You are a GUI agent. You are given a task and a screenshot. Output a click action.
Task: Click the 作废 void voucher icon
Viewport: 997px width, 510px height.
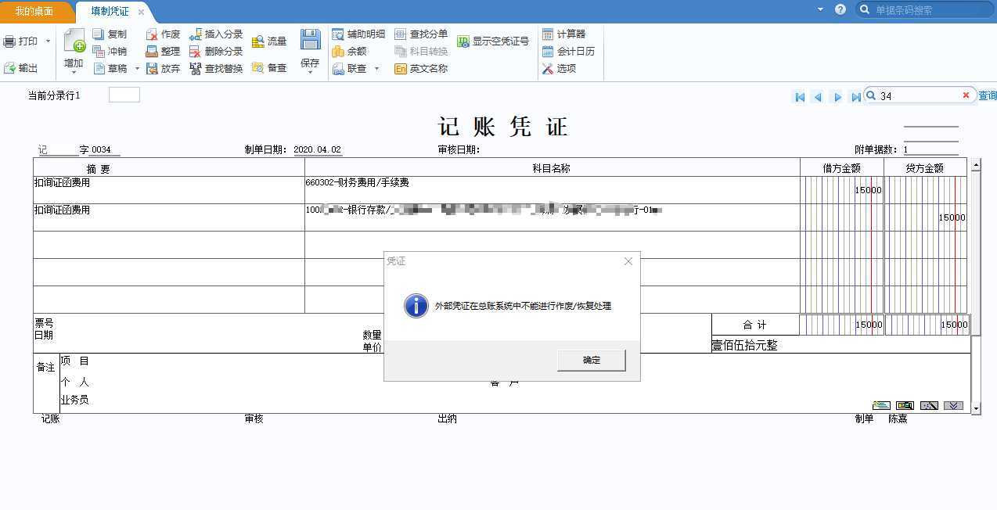pyautogui.click(x=152, y=34)
